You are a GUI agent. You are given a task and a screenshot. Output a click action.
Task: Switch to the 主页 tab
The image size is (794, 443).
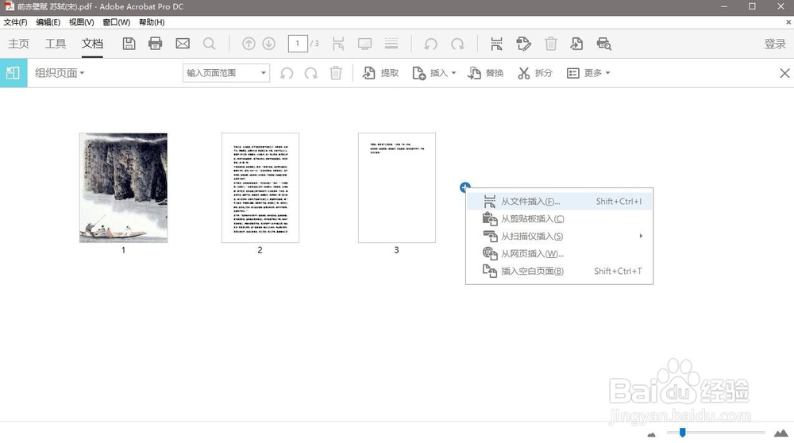[x=19, y=44]
